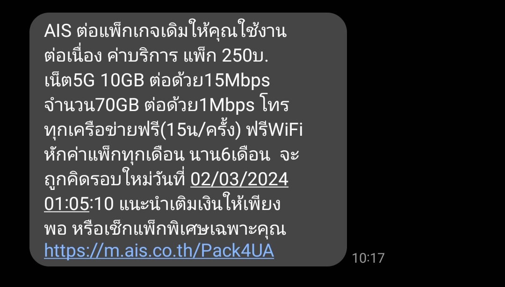Click the หักค่าแพ็กทุกเดือน phrase
Image resolution: width=505 pixels, height=287 pixels.
click(115, 155)
